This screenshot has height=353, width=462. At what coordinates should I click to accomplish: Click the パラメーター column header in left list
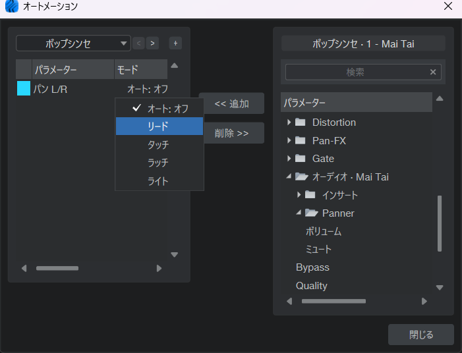(72, 70)
